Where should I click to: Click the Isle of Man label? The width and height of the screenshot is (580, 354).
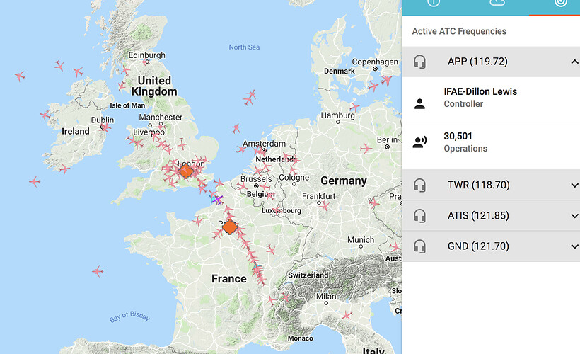coord(127,105)
